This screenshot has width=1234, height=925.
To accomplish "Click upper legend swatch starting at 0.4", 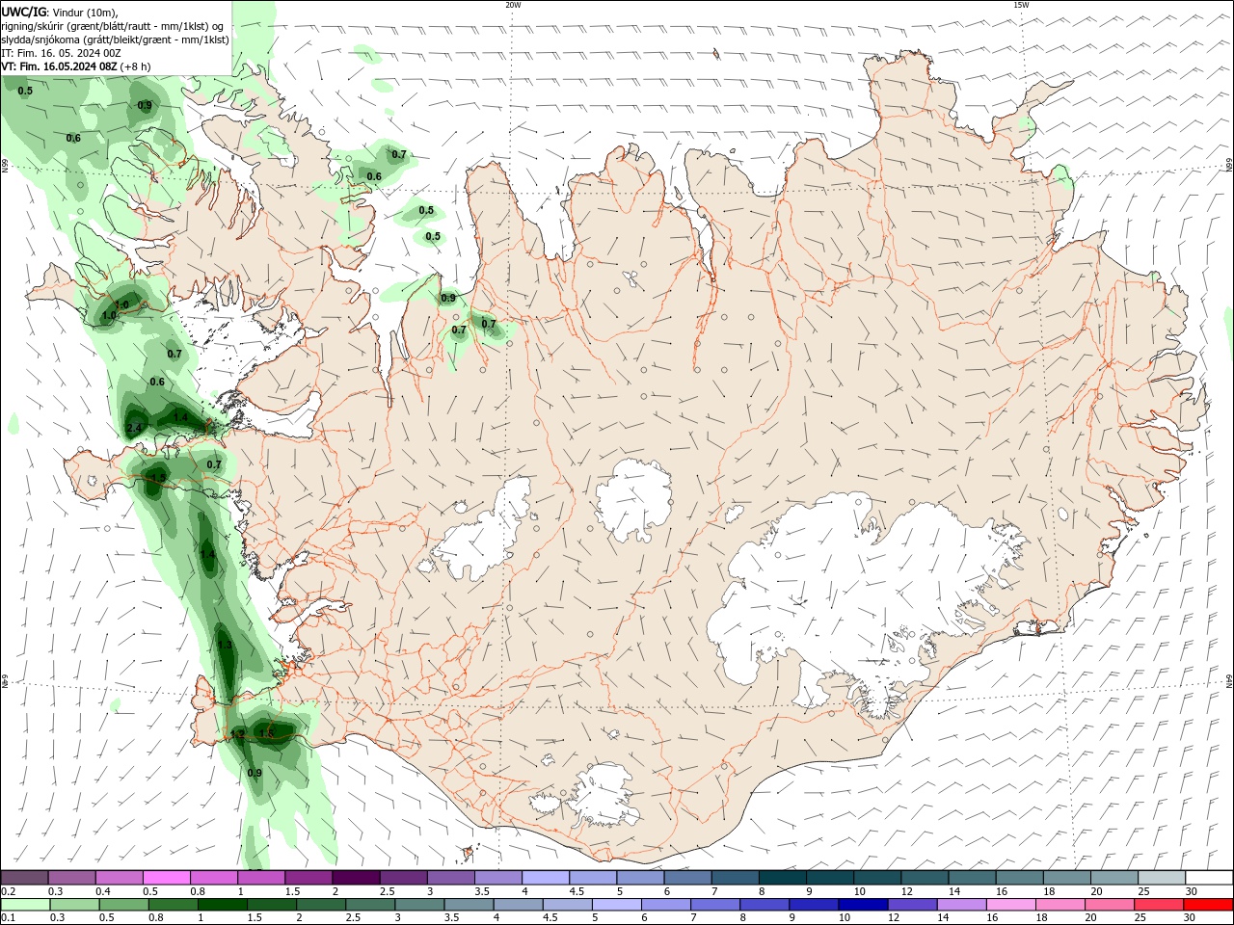I will click(x=119, y=878).
